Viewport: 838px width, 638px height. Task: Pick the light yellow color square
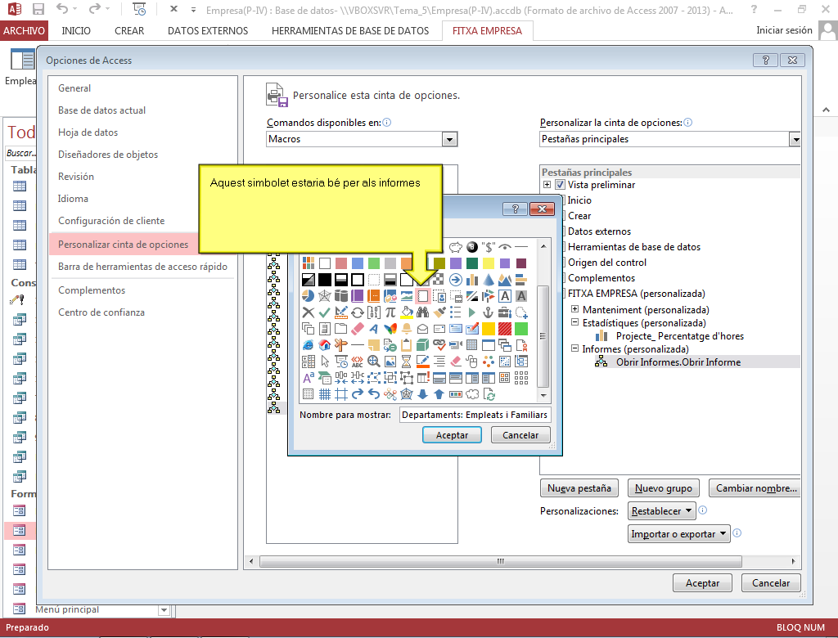coord(489,263)
